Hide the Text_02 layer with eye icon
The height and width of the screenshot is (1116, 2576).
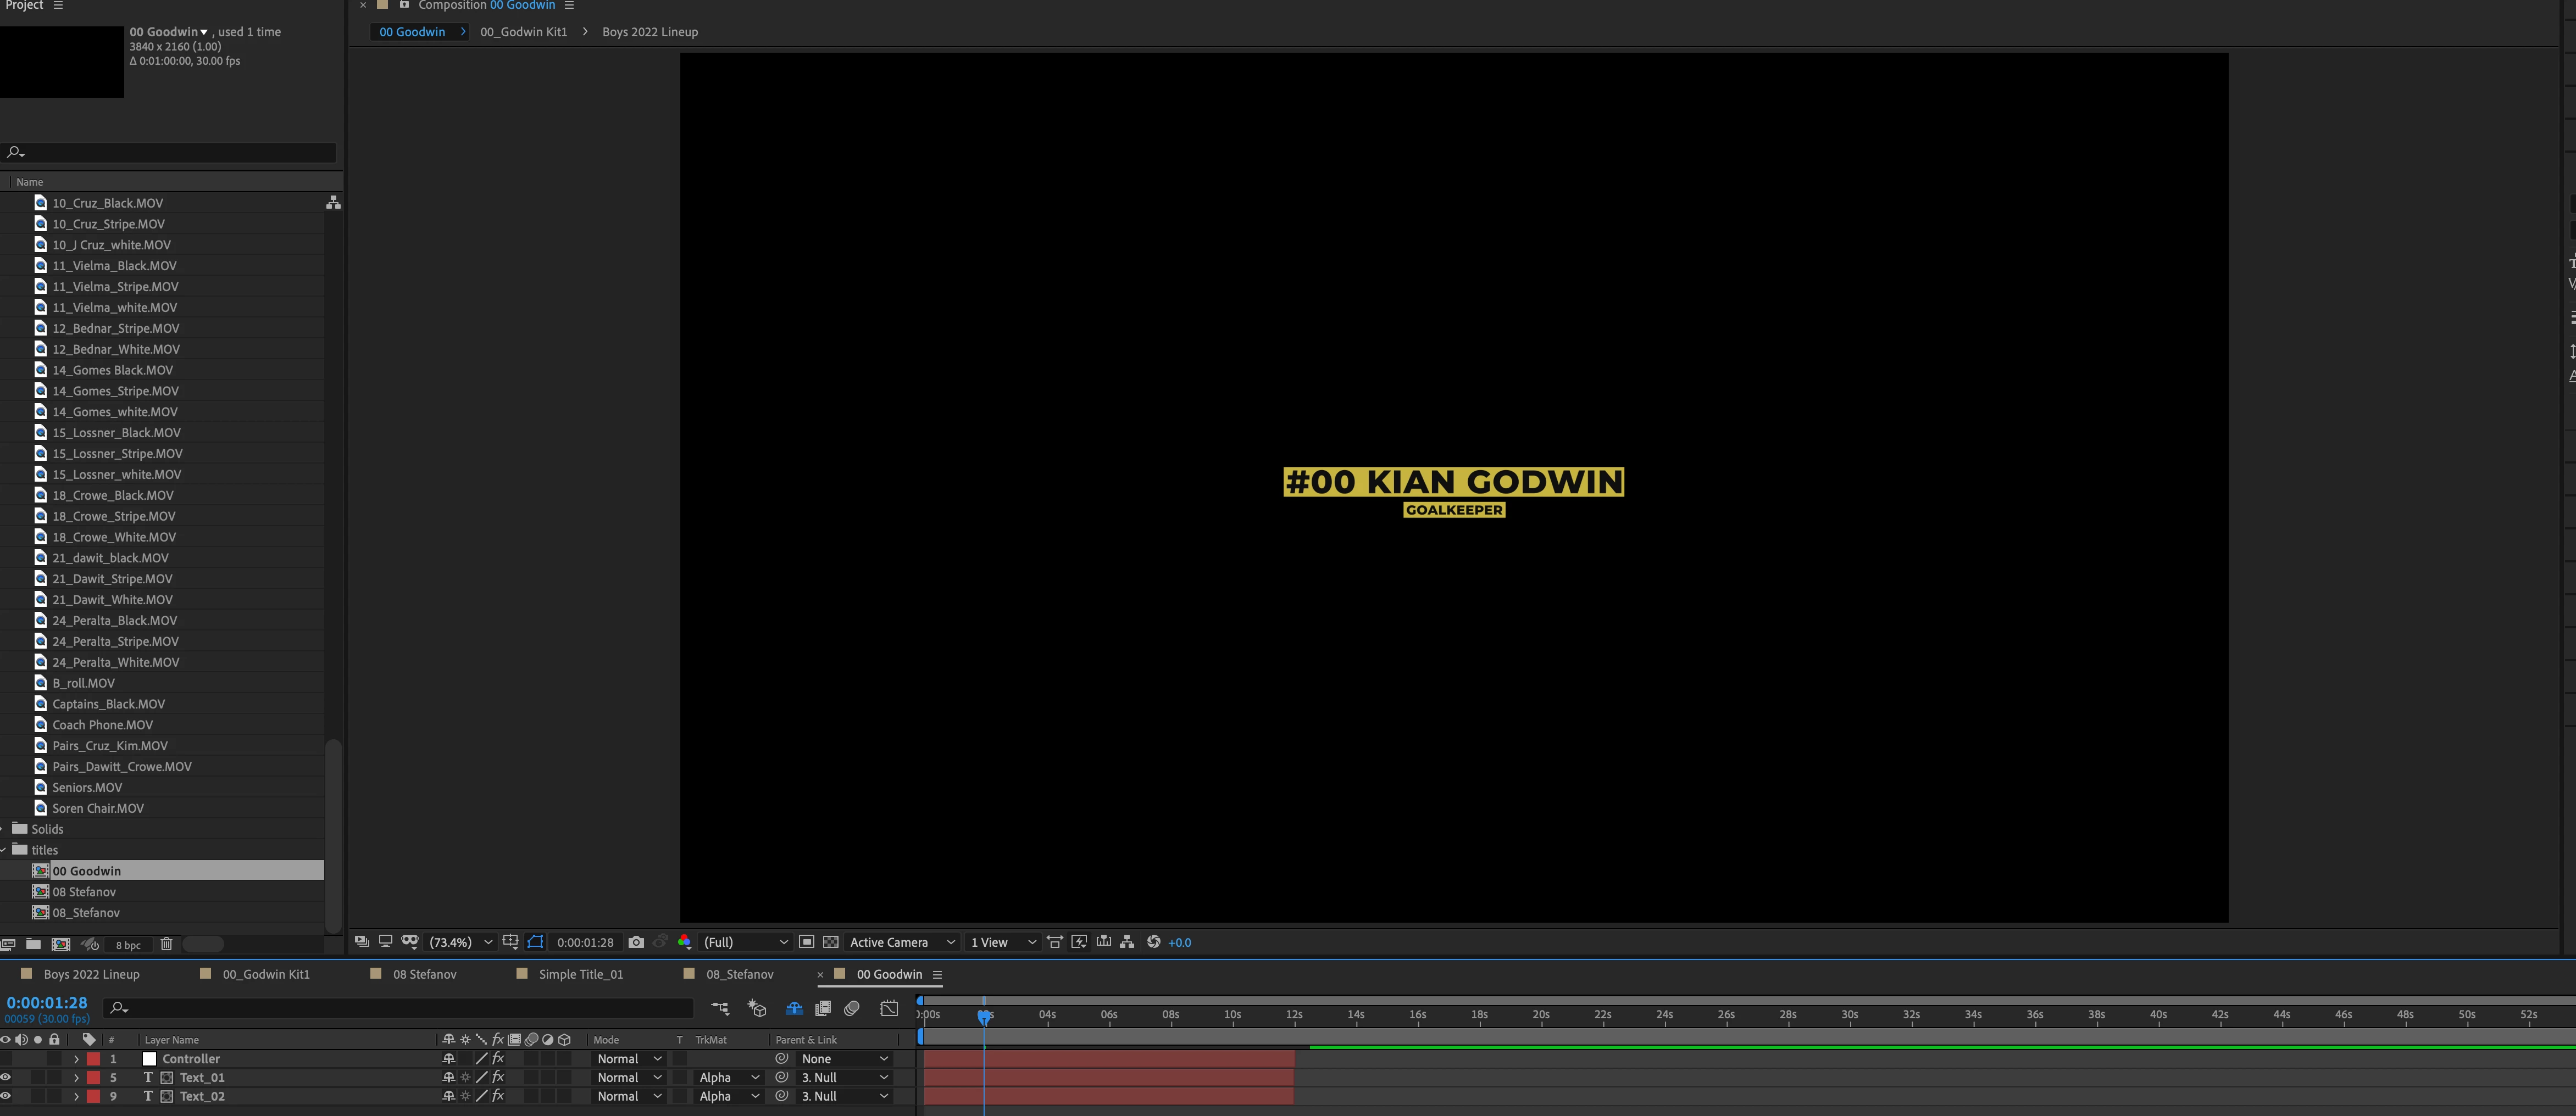pos(6,1097)
